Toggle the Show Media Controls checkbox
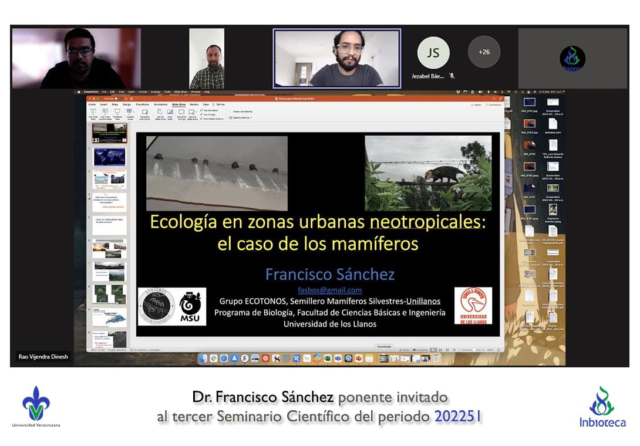 tap(202, 119)
